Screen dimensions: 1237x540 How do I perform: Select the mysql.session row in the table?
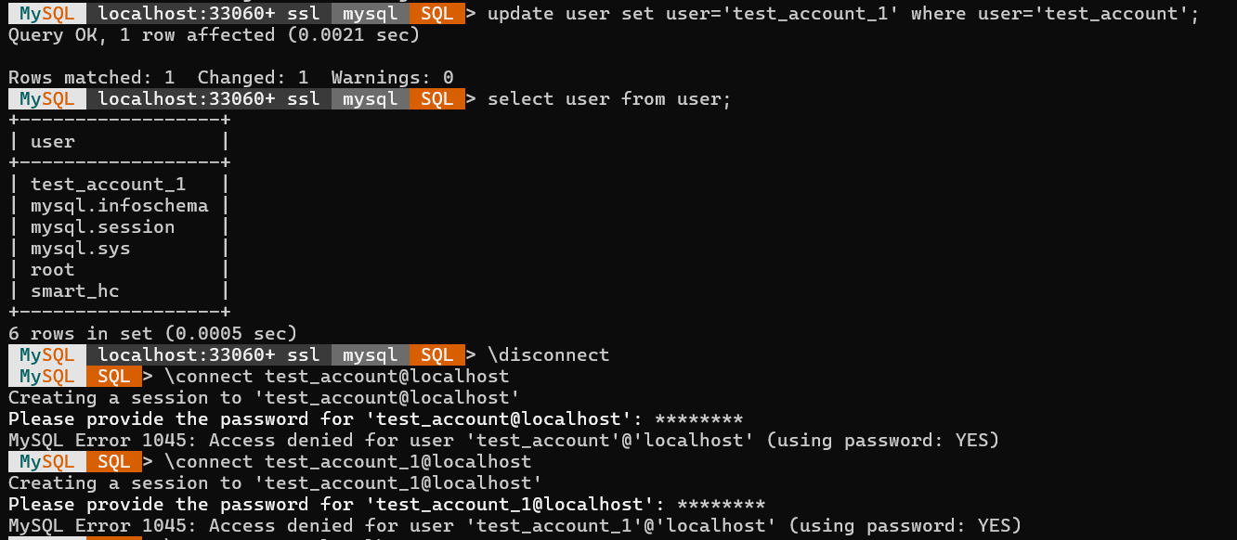119,227
